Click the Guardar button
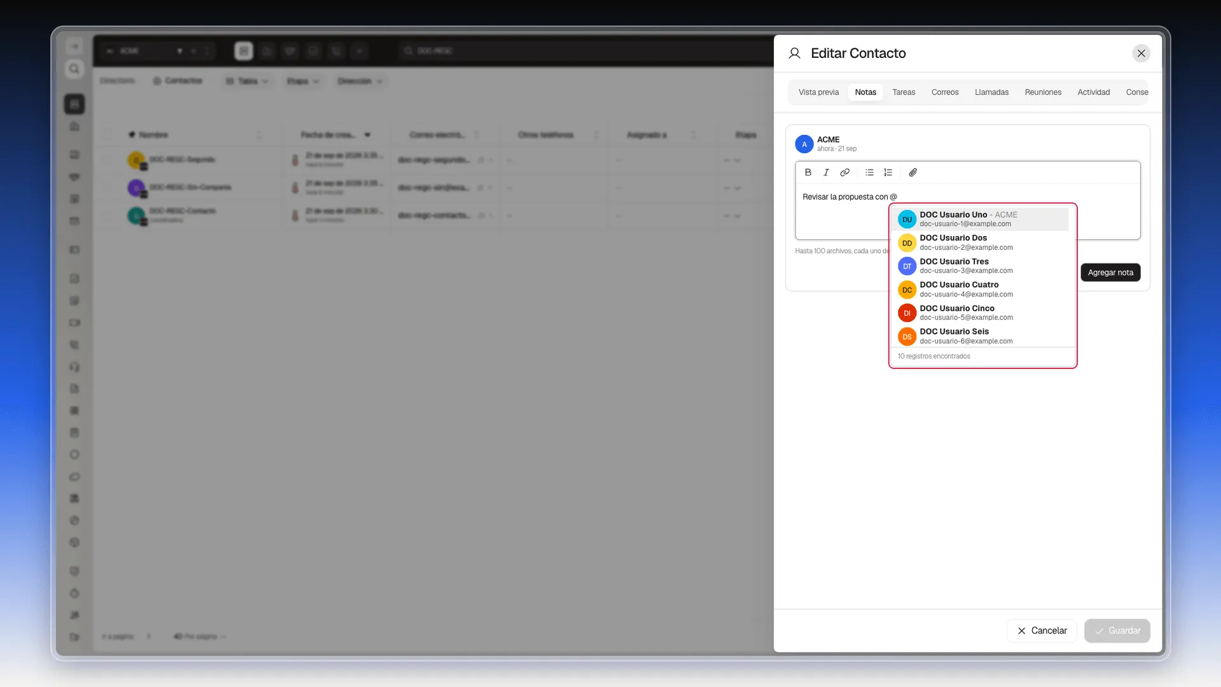Image resolution: width=1221 pixels, height=687 pixels. (1117, 630)
